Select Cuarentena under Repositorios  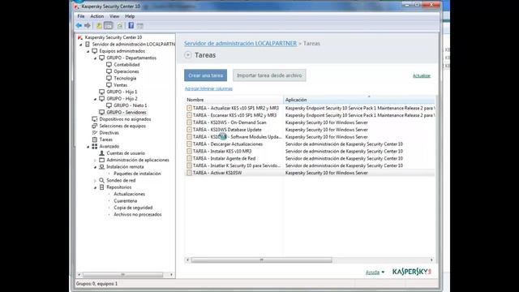(x=126, y=201)
